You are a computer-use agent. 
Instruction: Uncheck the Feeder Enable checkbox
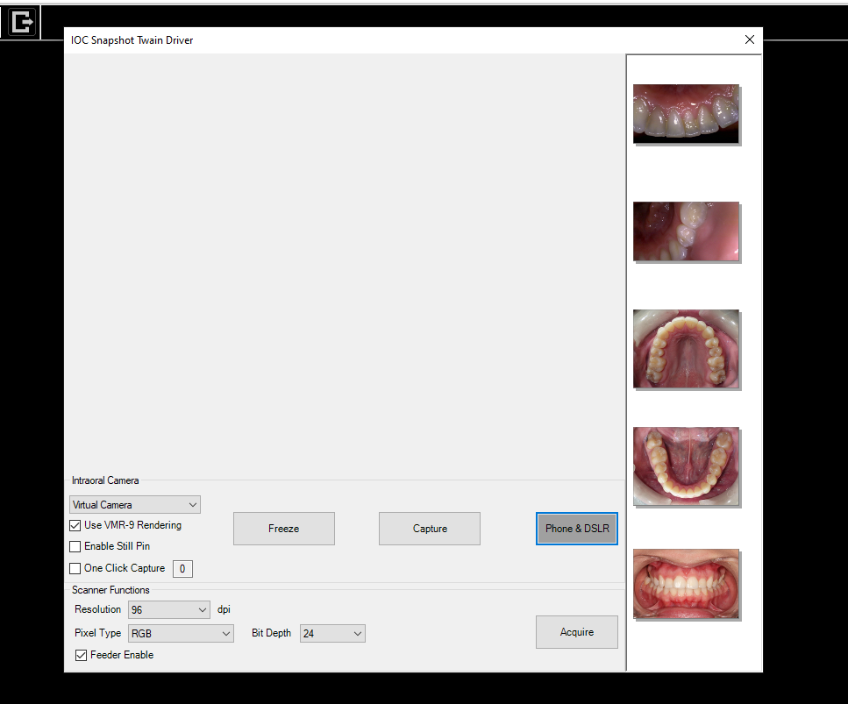coord(82,655)
